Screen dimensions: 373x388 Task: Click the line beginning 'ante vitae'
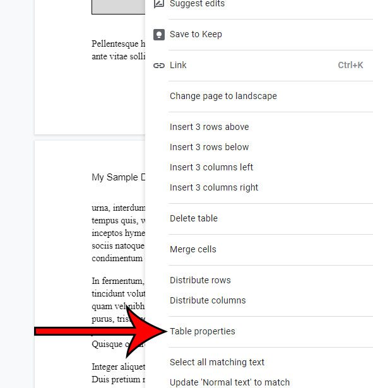118,57
